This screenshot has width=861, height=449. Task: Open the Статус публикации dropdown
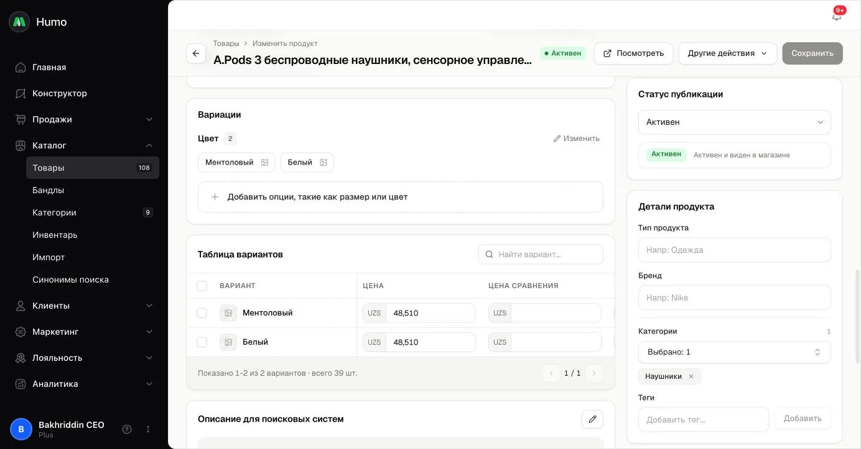pos(734,122)
